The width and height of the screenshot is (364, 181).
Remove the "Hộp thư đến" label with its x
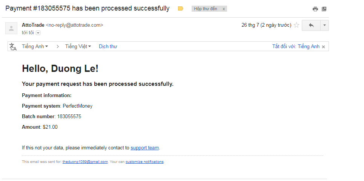224,9
